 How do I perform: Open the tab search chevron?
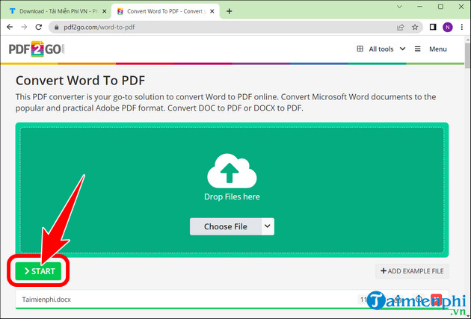[399, 7]
